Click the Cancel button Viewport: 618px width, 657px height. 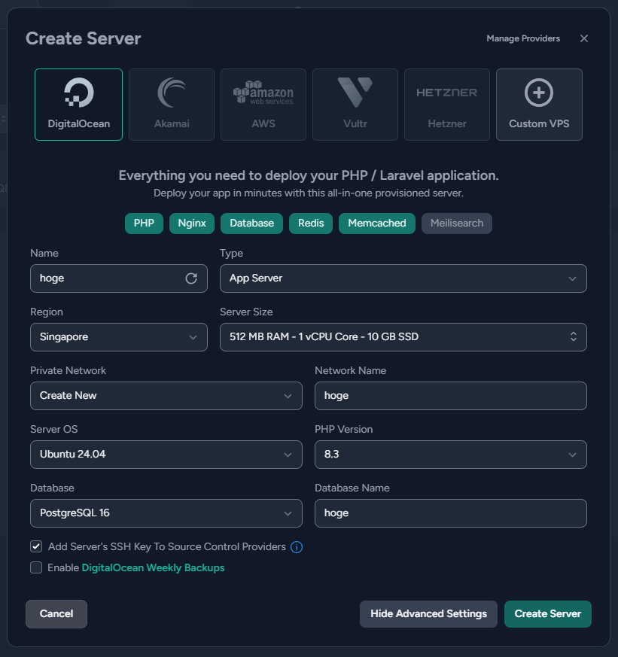pos(56,614)
